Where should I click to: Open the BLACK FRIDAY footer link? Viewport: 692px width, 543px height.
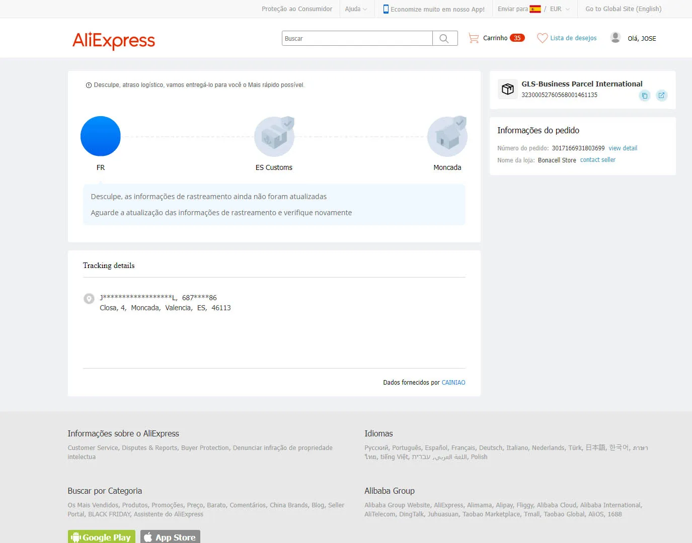click(109, 514)
